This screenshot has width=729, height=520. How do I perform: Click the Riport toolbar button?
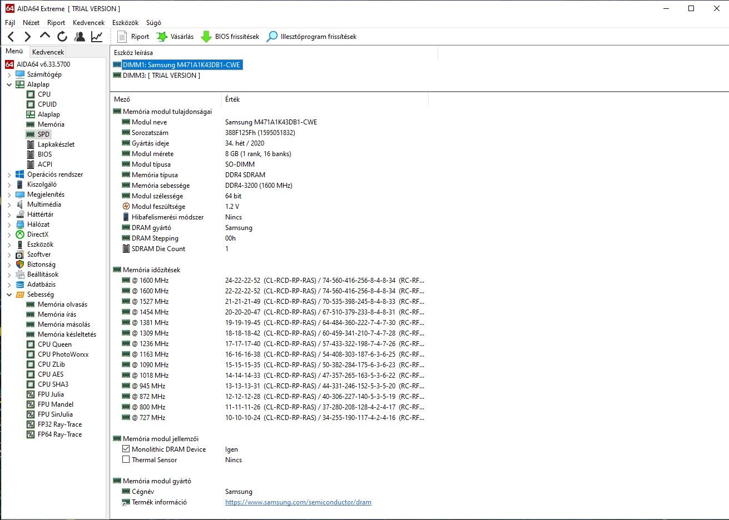133,37
